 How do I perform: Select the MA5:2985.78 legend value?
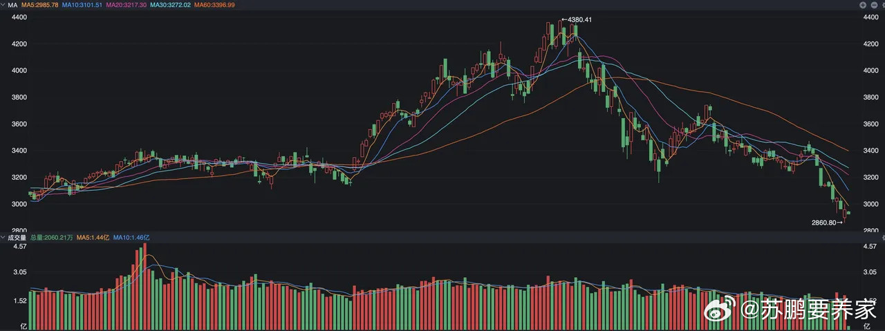click(39, 5)
